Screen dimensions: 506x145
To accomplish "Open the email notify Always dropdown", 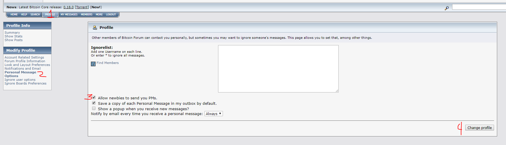I will 214,114.
